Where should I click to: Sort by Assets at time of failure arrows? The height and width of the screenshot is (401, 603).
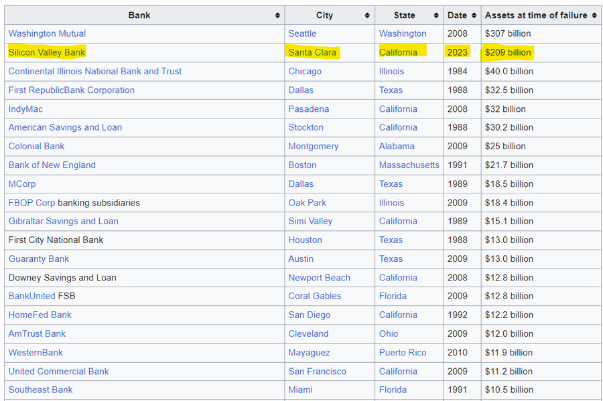point(594,15)
